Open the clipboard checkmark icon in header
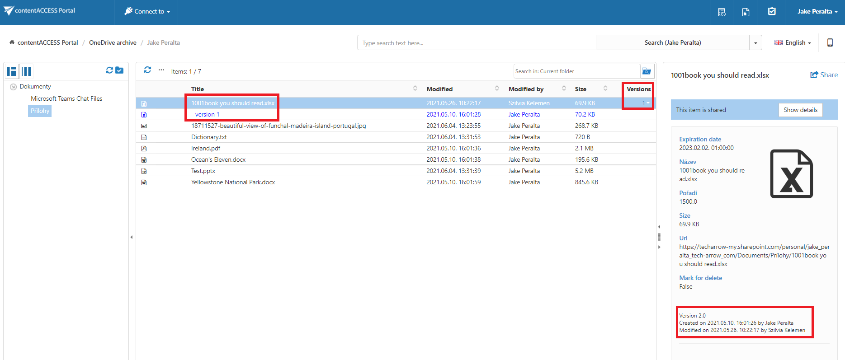 (772, 11)
